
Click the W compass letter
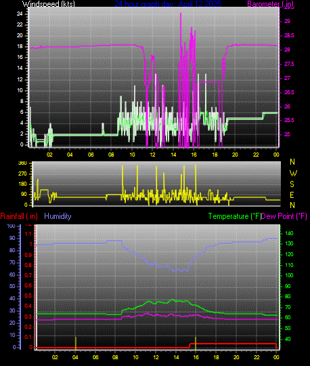coord(293,174)
